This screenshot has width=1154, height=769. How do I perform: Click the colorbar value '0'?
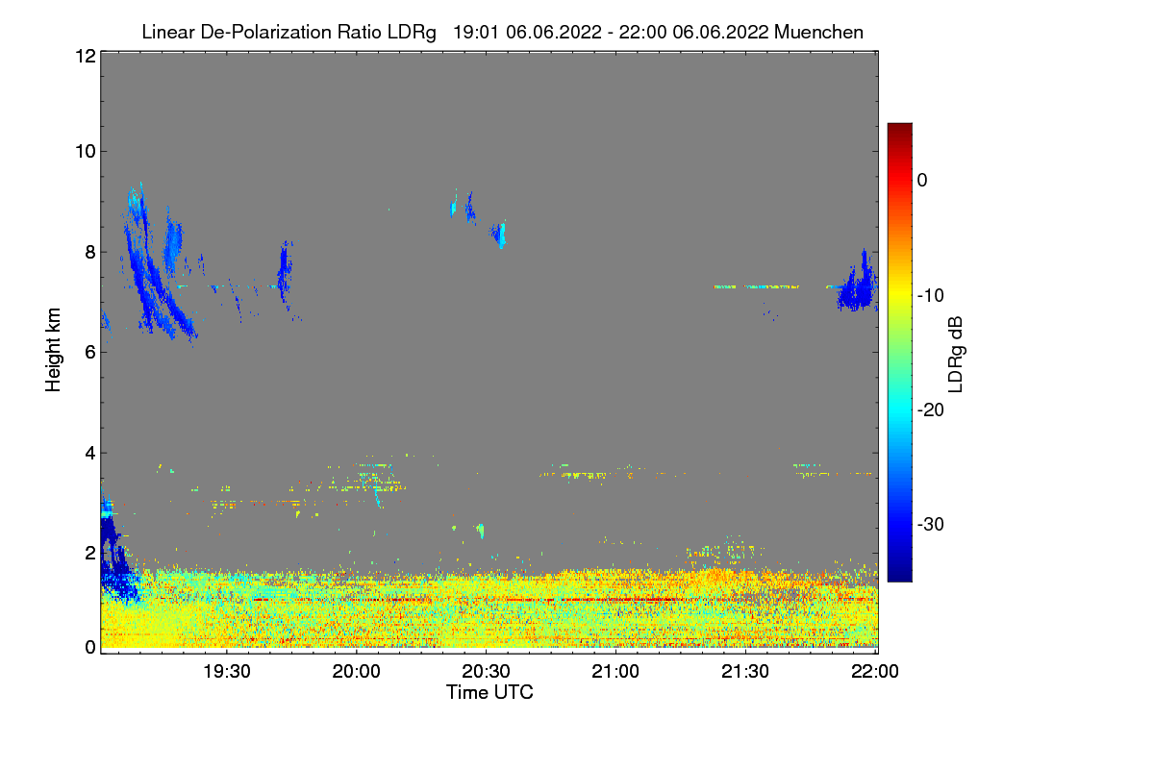tap(922, 180)
